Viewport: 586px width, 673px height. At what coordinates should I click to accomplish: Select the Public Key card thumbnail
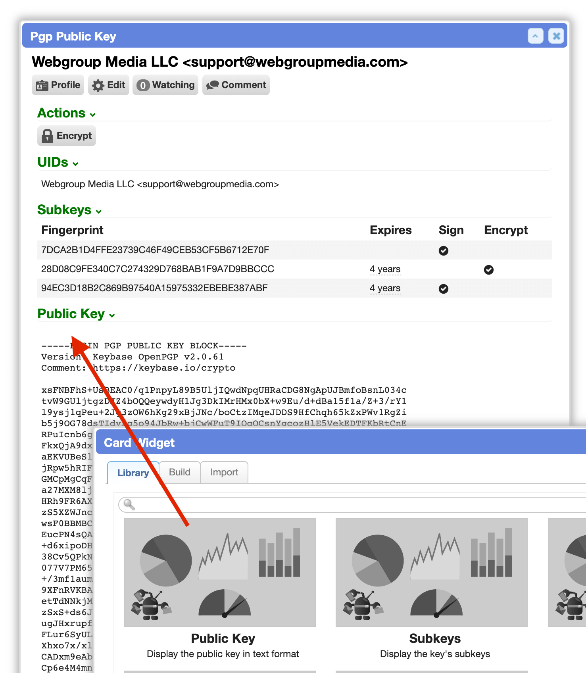click(220, 573)
